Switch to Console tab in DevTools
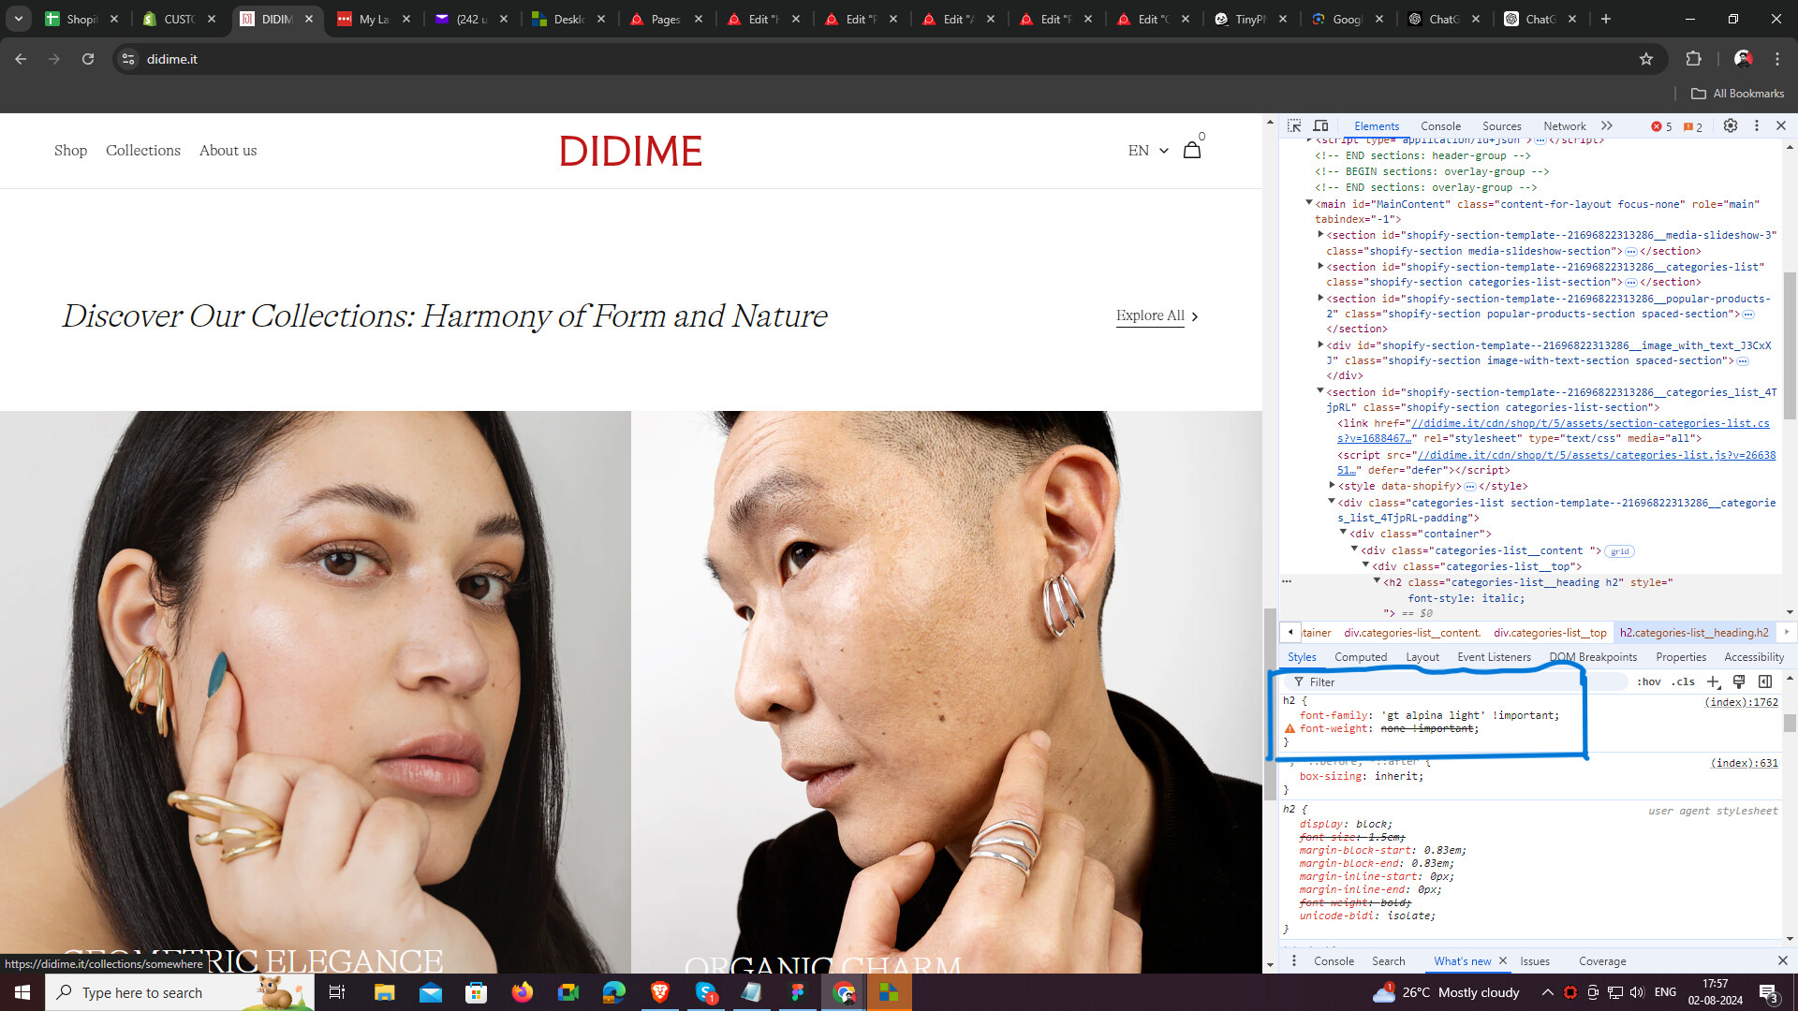Image resolution: width=1798 pixels, height=1011 pixels. (x=1440, y=126)
